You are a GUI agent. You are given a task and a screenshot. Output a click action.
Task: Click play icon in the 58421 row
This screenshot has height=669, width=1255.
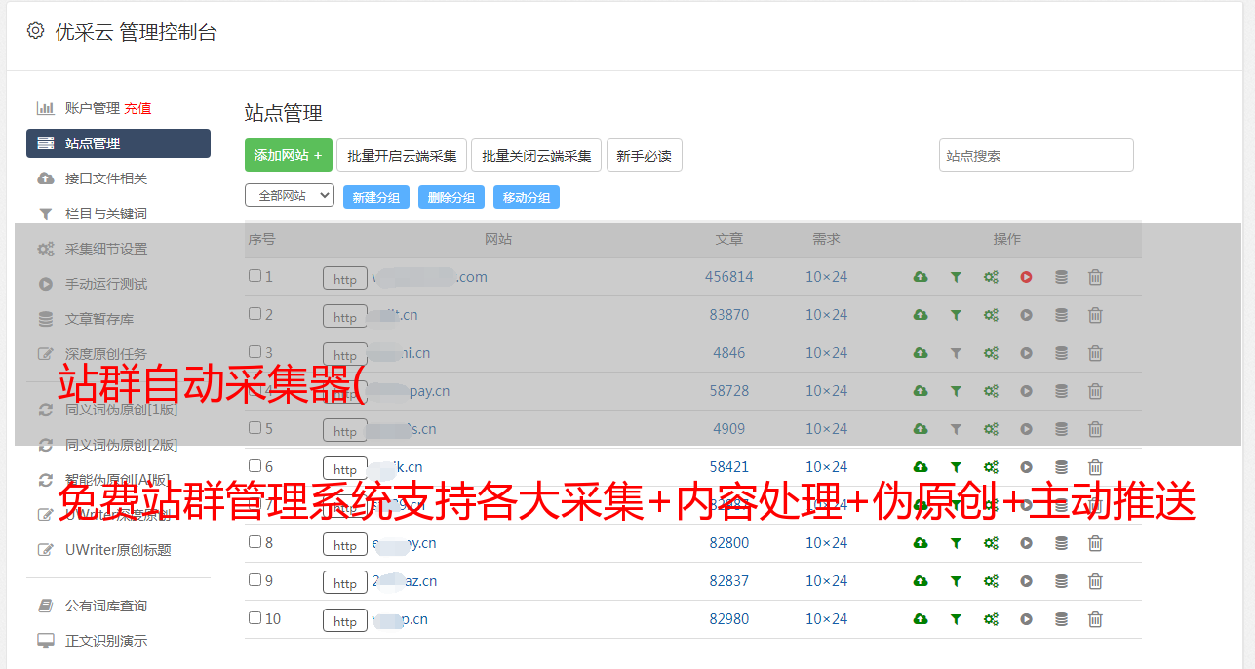click(x=1026, y=467)
